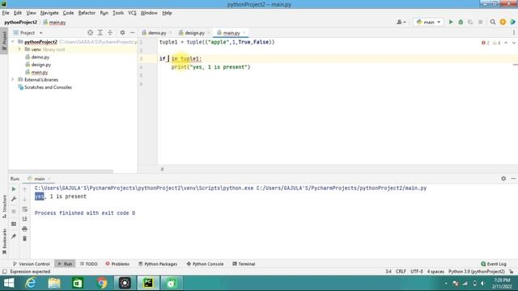Open Search Everywhere magnifier icon
Viewport: 518px width, 291px height.
(x=493, y=22)
